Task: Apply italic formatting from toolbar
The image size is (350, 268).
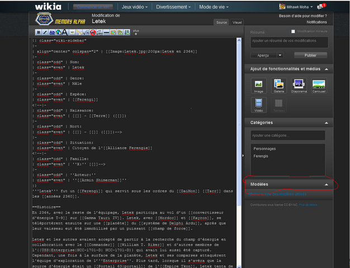Action: pyautogui.click(x=45, y=32)
